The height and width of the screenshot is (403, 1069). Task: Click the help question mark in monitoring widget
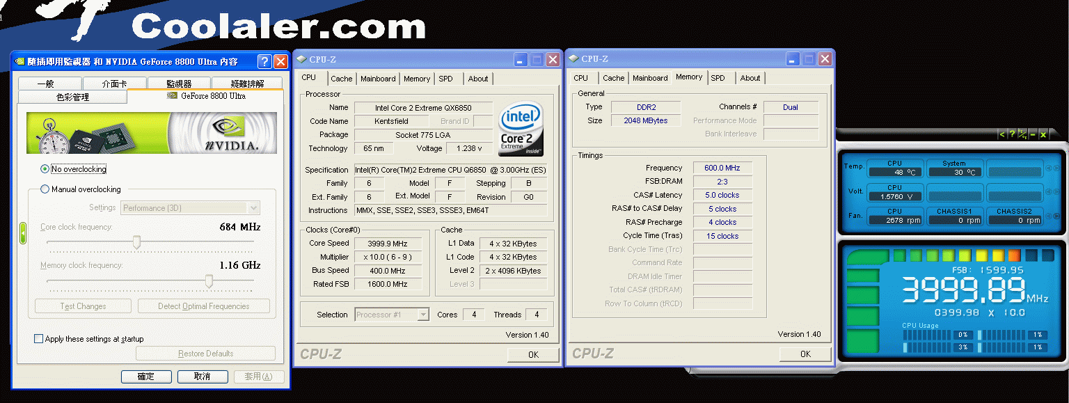[x=1011, y=134]
